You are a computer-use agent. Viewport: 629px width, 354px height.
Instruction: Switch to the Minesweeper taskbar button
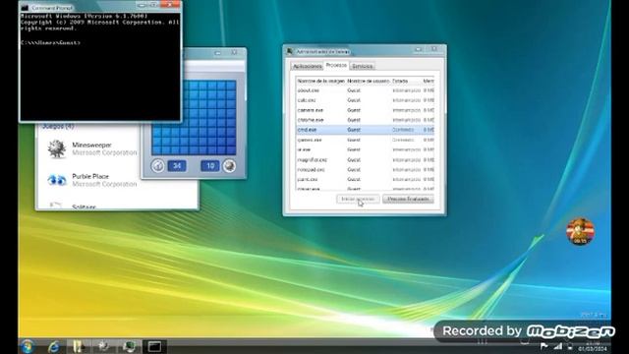click(x=104, y=346)
